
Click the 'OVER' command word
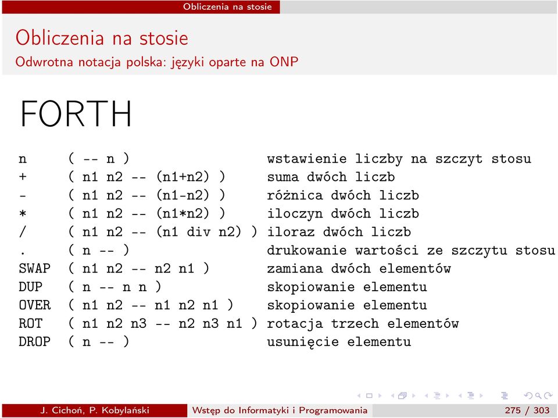point(34,305)
